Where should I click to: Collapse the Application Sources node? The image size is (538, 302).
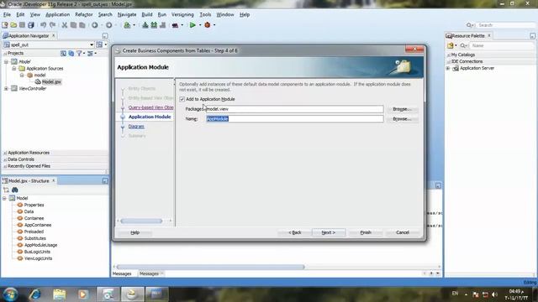14,69
